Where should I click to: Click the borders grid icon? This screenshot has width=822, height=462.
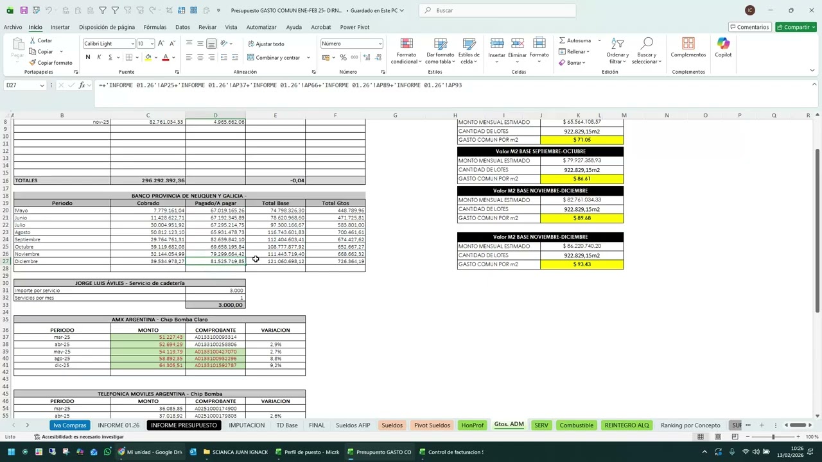pos(128,57)
